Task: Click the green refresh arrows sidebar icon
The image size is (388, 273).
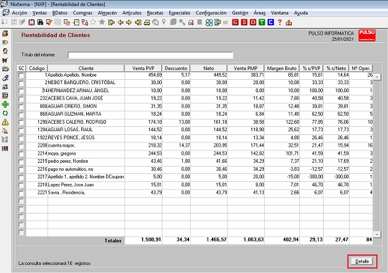Action: pyautogui.click(x=5, y=113)
